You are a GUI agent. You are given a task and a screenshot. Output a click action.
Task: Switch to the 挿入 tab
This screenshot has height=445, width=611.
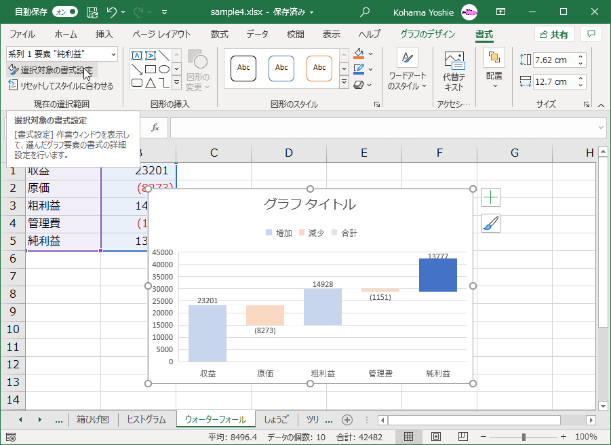[104, 35]
